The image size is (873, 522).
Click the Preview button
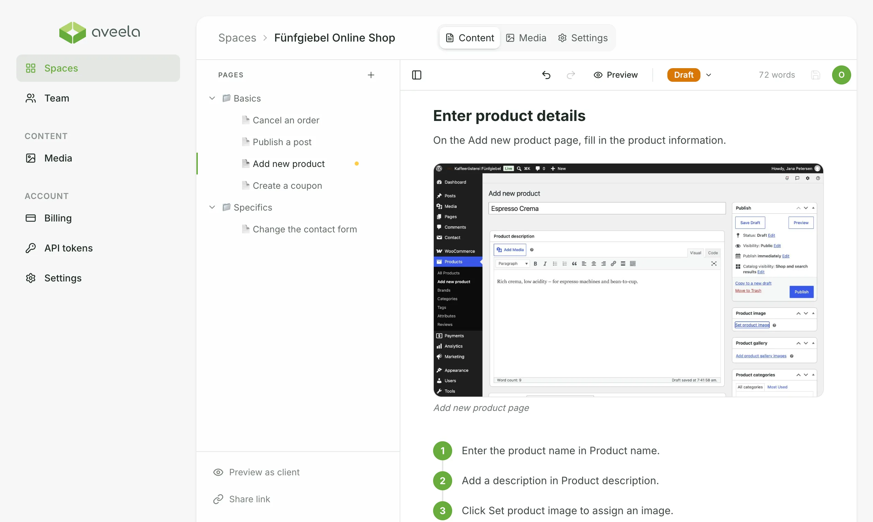pos(615,75)
